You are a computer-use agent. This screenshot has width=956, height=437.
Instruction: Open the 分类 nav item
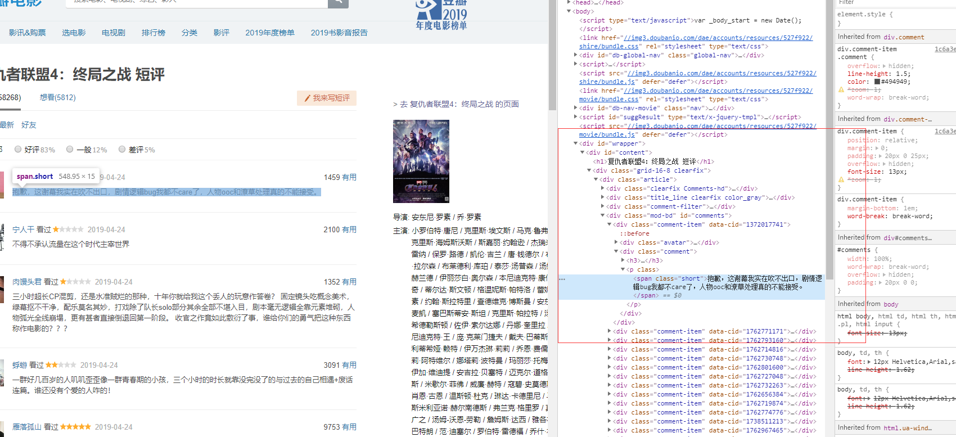coord(190,33)
